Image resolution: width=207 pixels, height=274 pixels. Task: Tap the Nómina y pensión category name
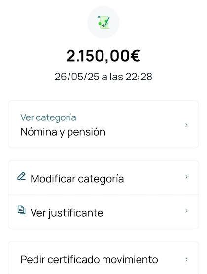tap(63, 132)
